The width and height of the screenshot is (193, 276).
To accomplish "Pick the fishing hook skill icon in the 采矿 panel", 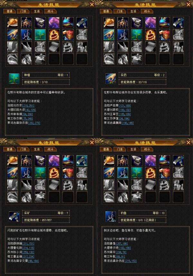I will [26, 173].
